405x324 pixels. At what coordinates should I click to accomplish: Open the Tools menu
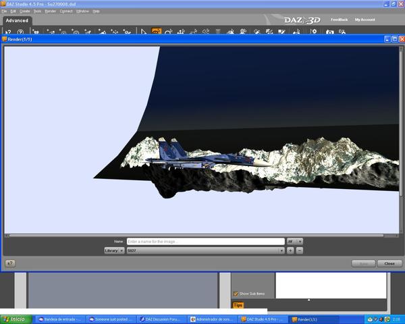point(37,11)
